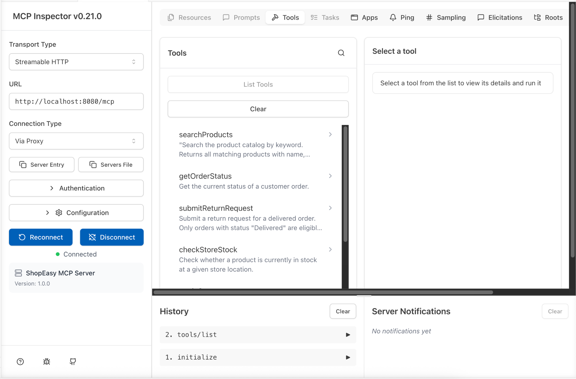Expand the initialize history entry

click(x=258, y=357)
